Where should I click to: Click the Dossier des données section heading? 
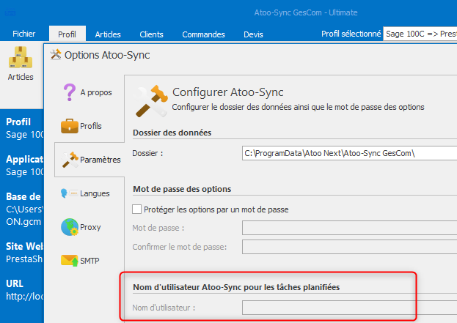click(x=172, y=133)
